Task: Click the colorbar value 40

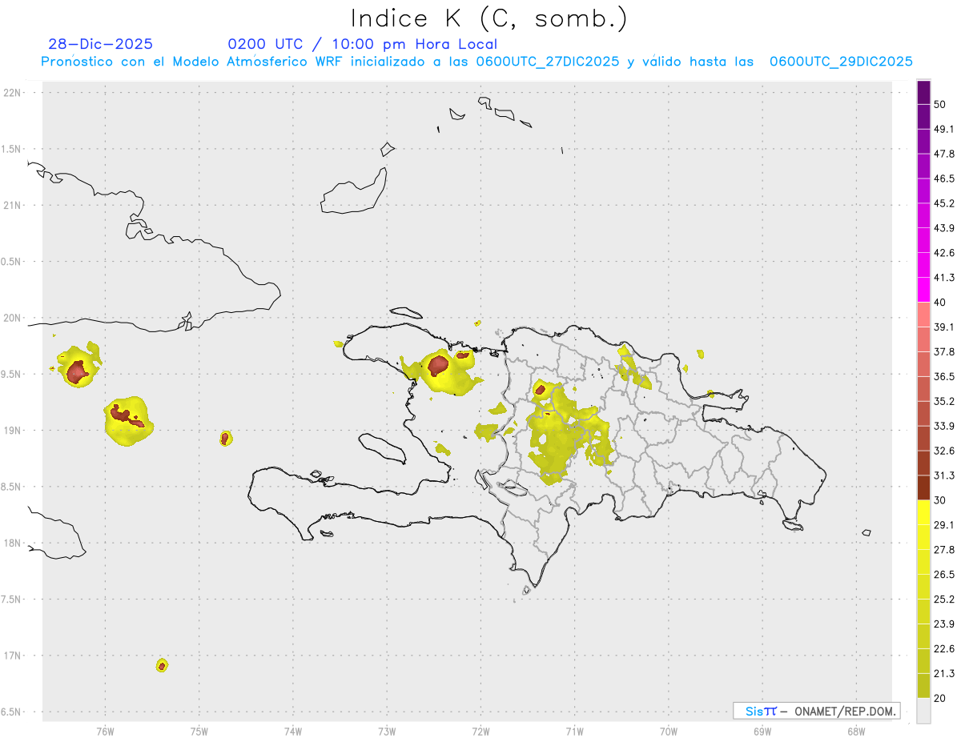Action: [940, 303]
